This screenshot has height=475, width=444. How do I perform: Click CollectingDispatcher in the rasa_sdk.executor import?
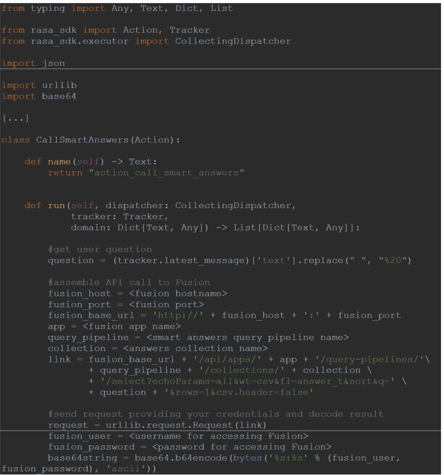point(229,41)
